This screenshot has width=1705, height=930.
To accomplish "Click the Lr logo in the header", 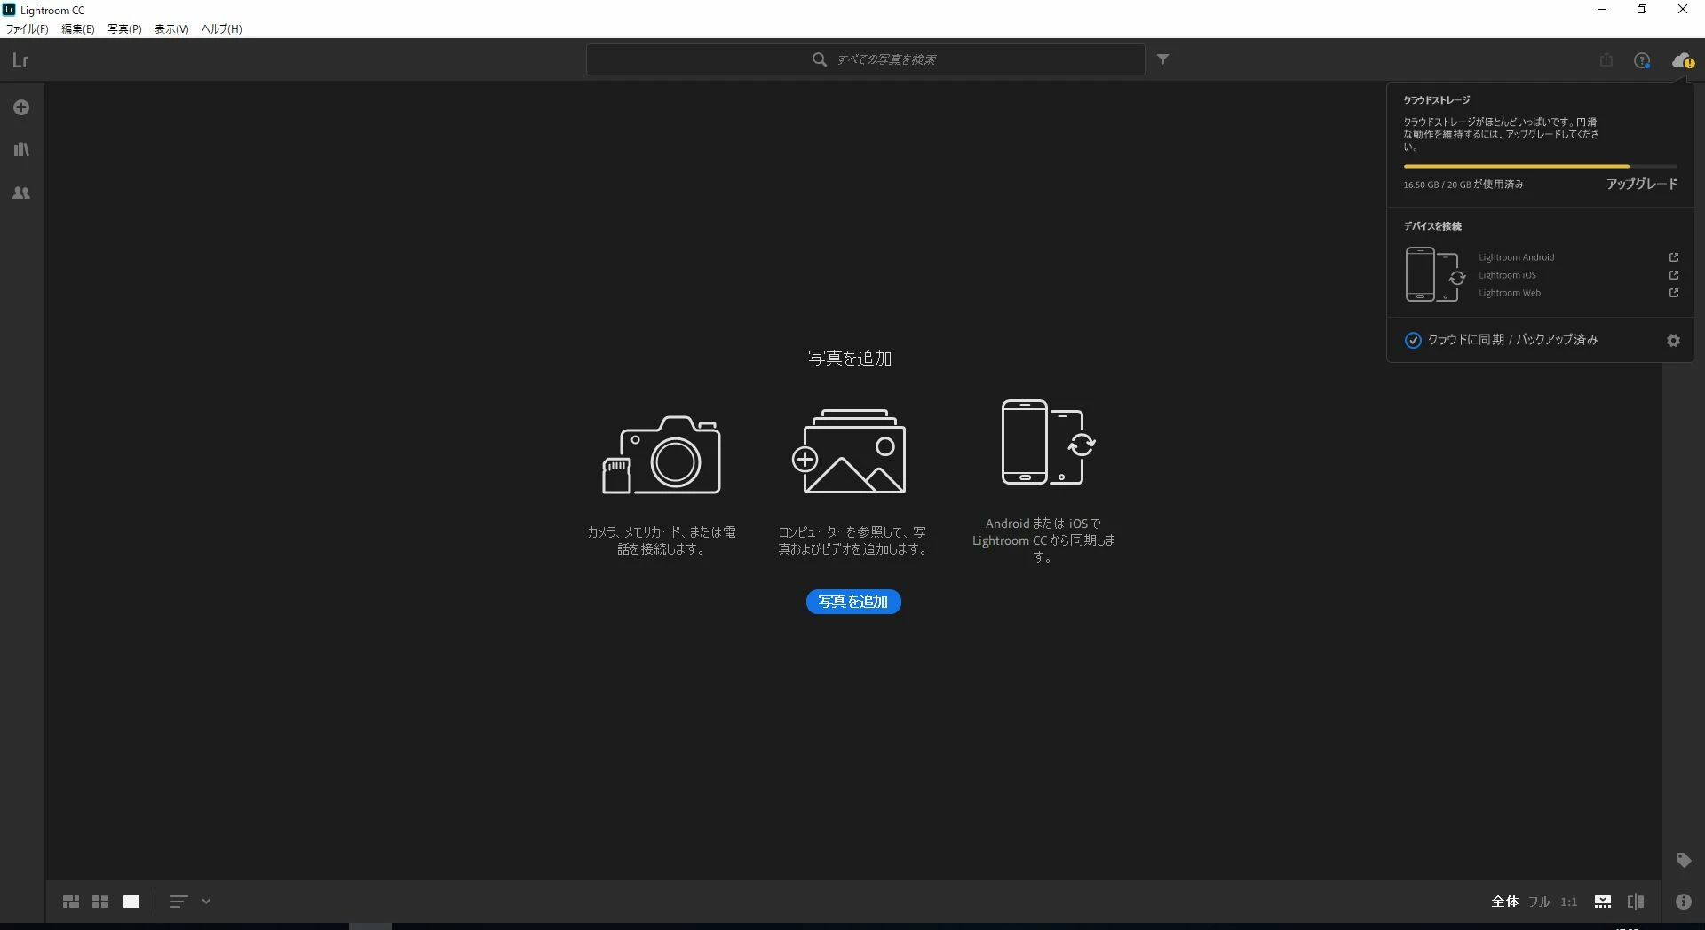I will coord(20,60).
